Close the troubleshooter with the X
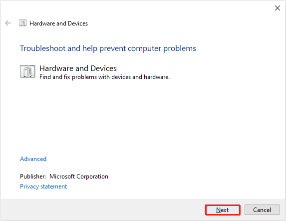Image resolution: width=286 pixels, height=221 pixels. pos(278,8)
